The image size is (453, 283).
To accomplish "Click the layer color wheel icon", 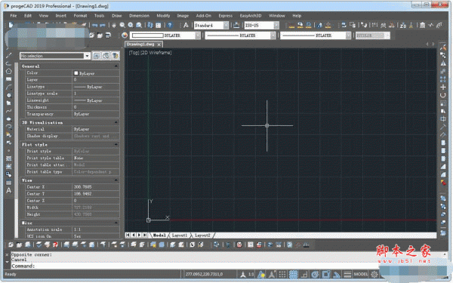I will coord(125,35).
